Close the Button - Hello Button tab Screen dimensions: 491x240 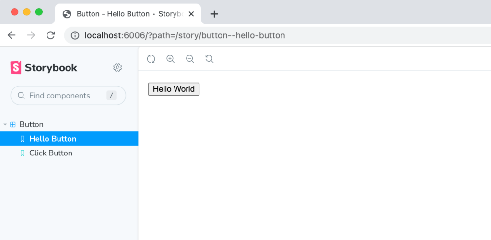tap(191, 14)
